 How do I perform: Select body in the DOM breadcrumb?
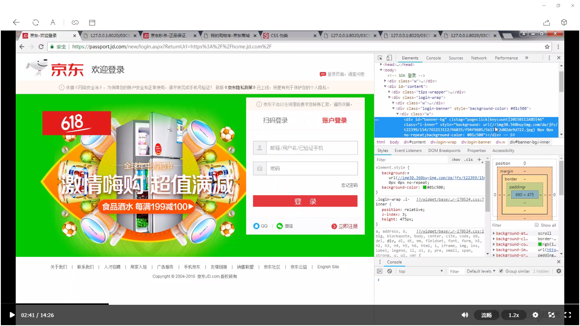tap(394, 142)
